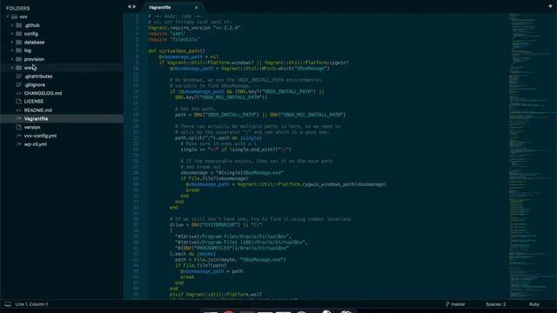Click the master branch indicator

[x=459, y=304]
